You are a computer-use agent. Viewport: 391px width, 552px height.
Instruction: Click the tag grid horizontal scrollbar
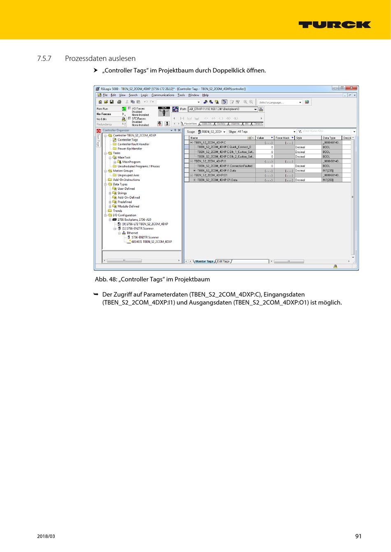point(310,261)
